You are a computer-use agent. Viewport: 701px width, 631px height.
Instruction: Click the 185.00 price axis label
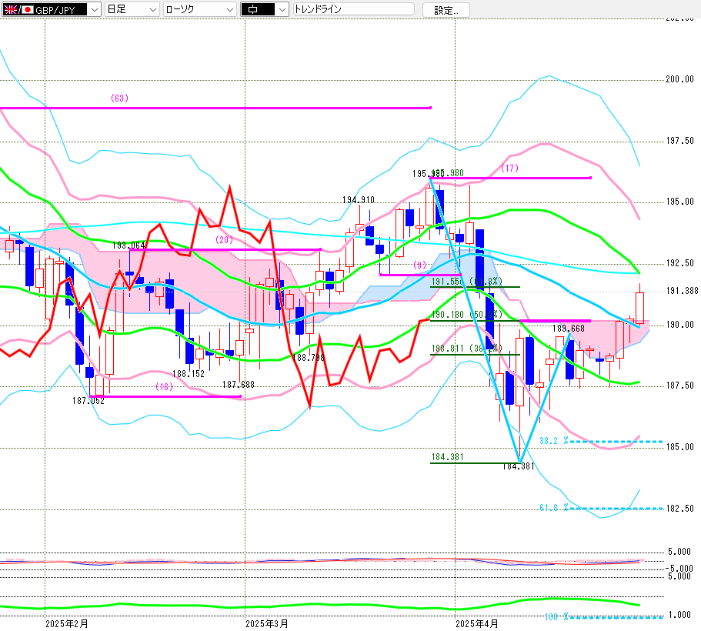pos(679,447)
